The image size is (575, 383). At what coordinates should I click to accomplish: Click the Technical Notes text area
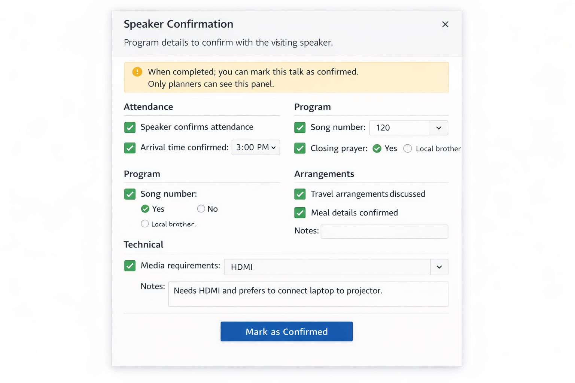click(308, 294)
